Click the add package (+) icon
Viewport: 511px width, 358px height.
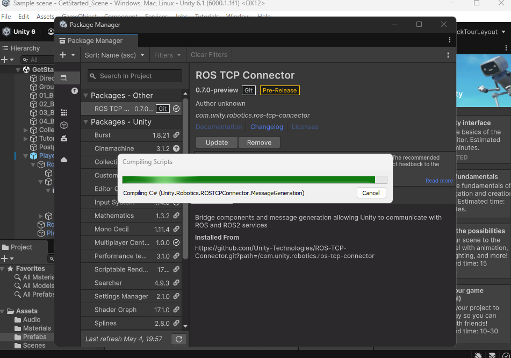[x=63, y=55]
